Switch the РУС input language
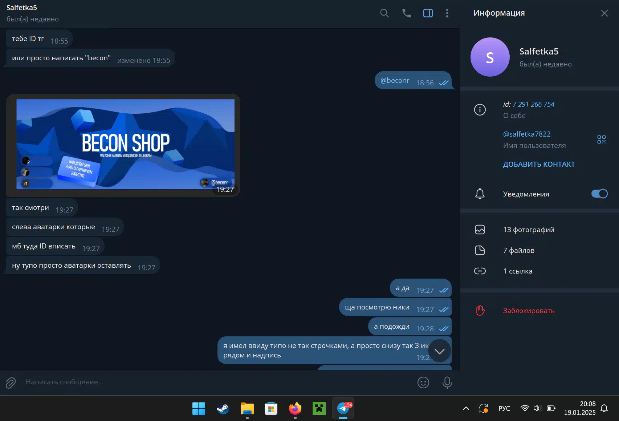 [504, 408]
